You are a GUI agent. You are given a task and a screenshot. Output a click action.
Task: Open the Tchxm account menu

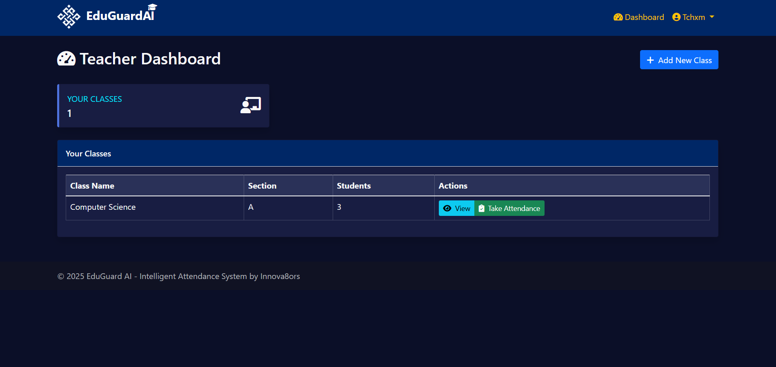click(x=693, y=17)
